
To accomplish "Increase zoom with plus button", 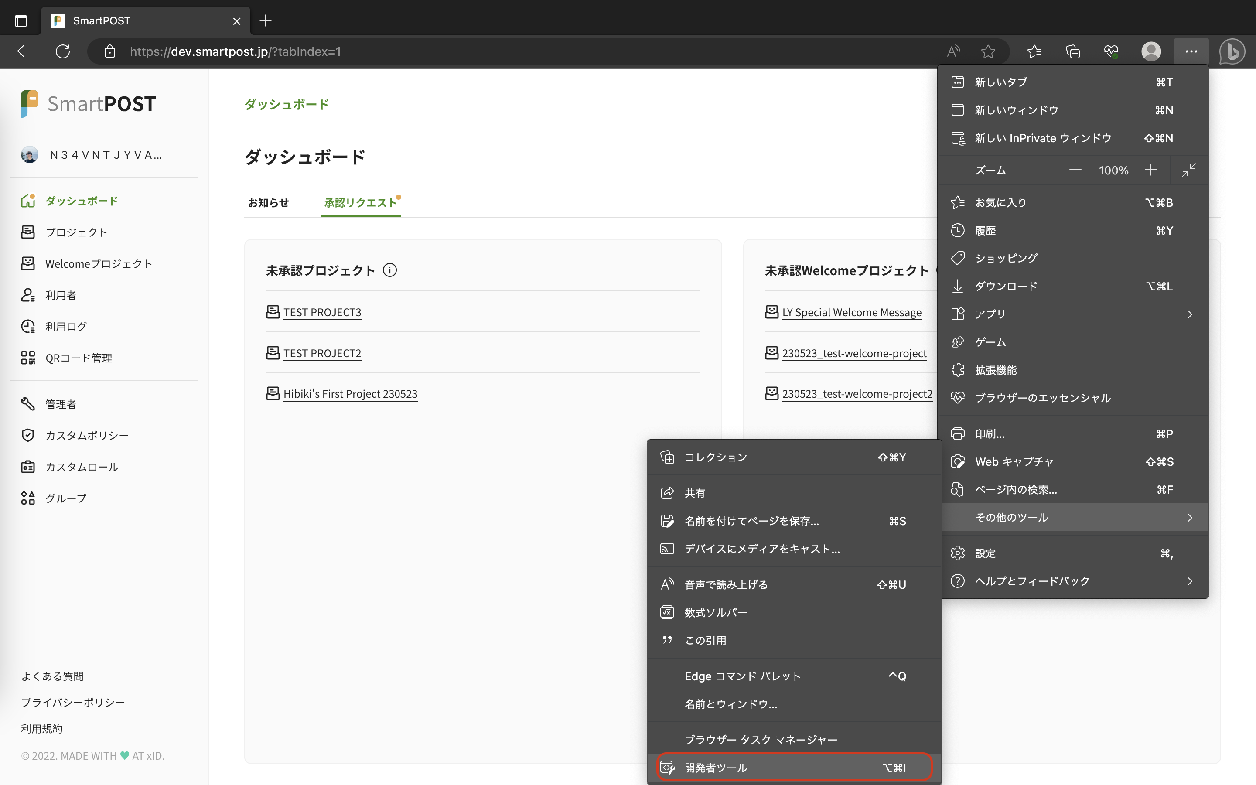I will pos(1150,170).
